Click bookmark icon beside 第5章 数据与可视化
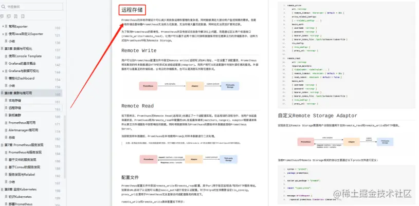Screen dimensions: 419x206 (x=2, y=49)
